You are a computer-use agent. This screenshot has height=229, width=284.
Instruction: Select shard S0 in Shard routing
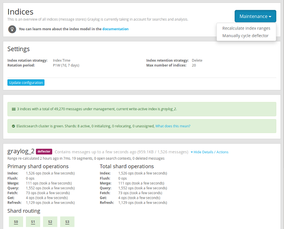click(x=16, y=222)
